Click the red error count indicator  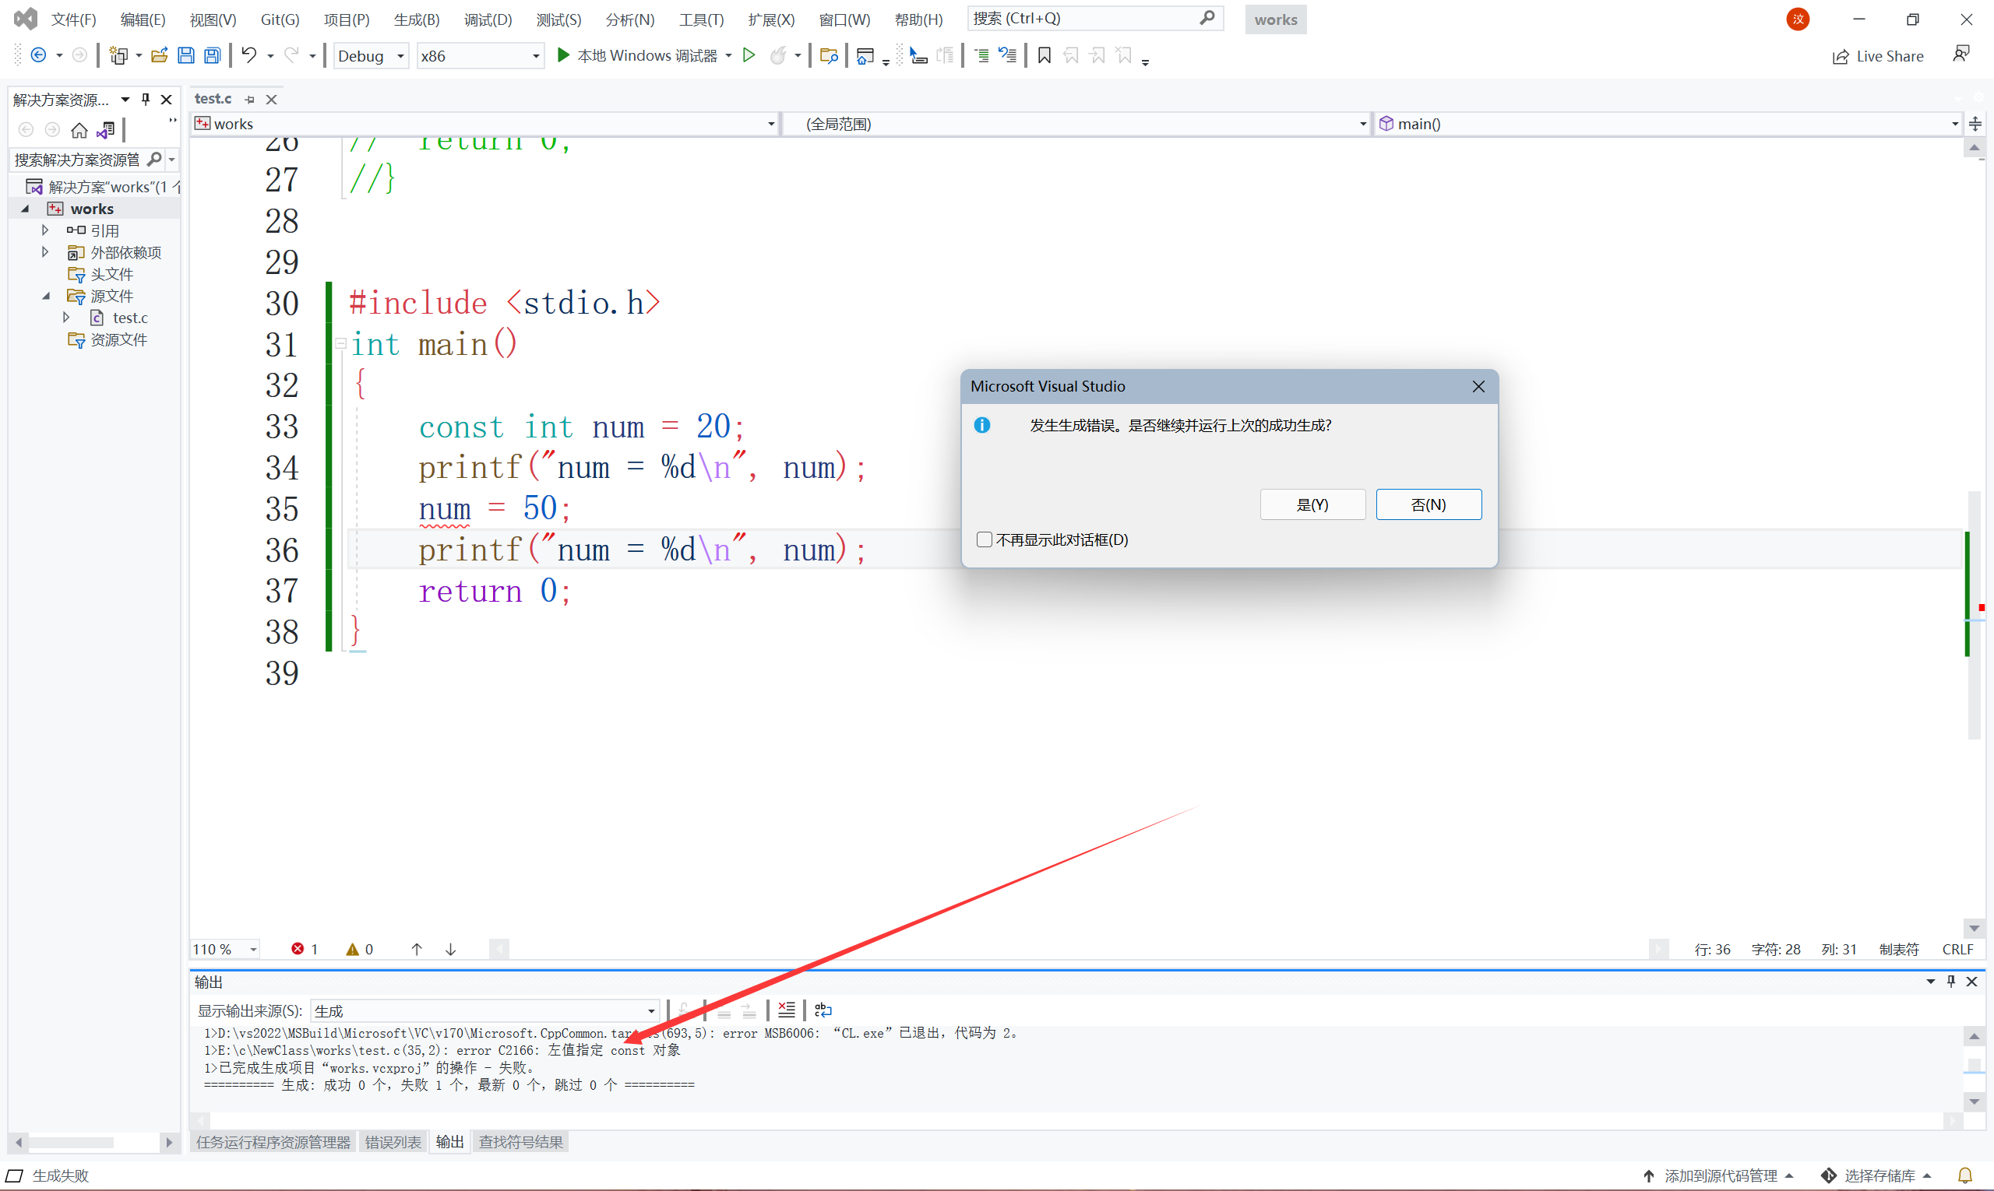(304, 950)
